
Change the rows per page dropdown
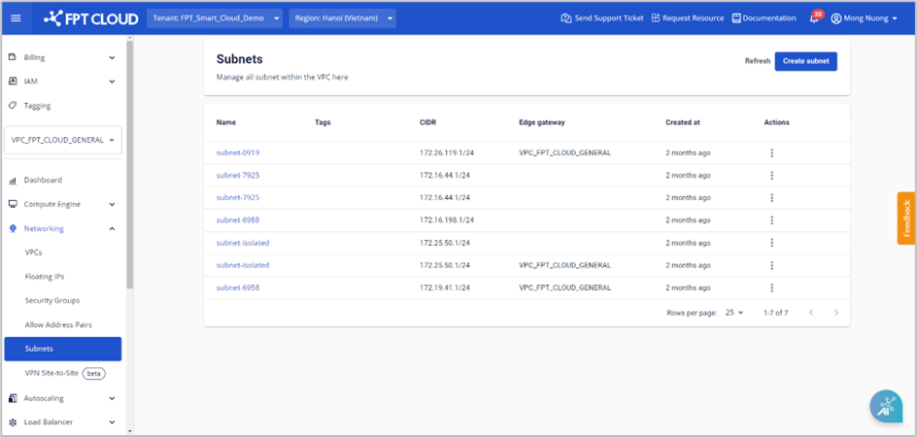733,313
